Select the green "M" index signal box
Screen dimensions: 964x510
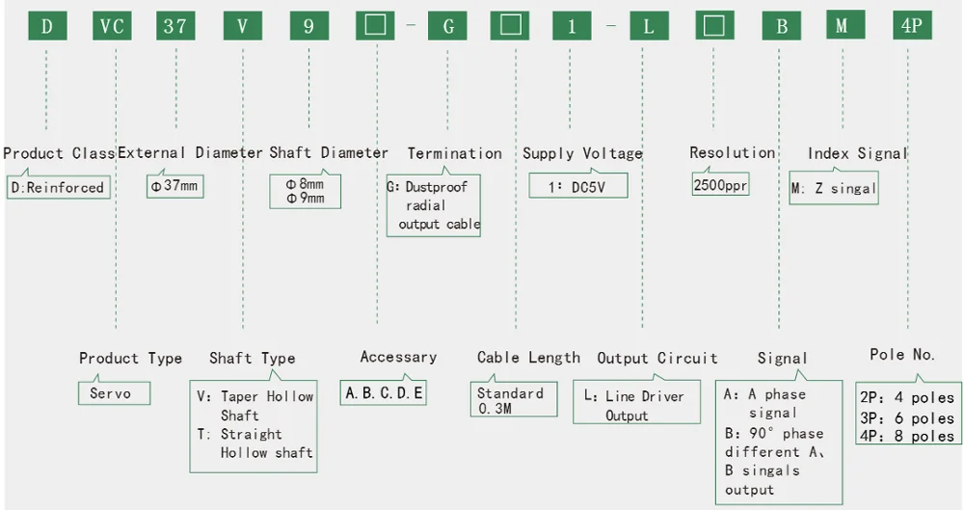[842, 26]
